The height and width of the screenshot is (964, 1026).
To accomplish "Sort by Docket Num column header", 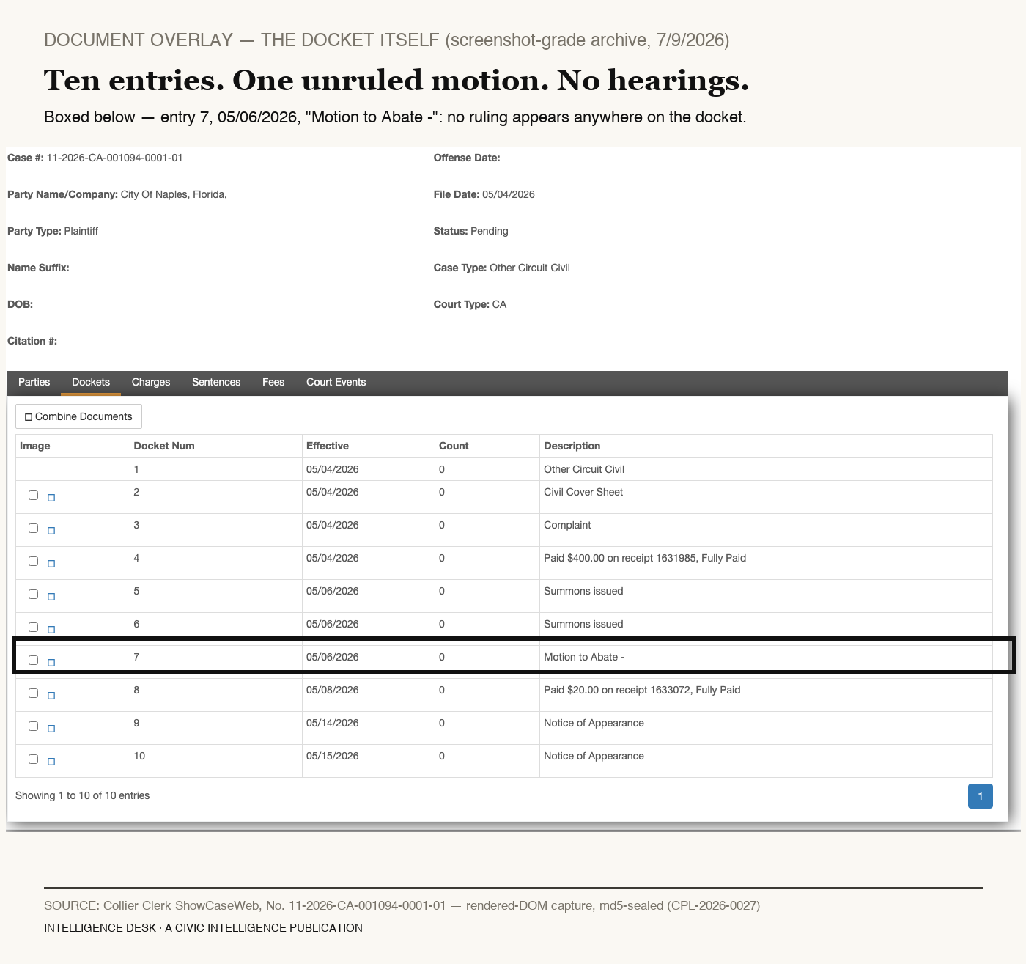I will click(216, 446).
